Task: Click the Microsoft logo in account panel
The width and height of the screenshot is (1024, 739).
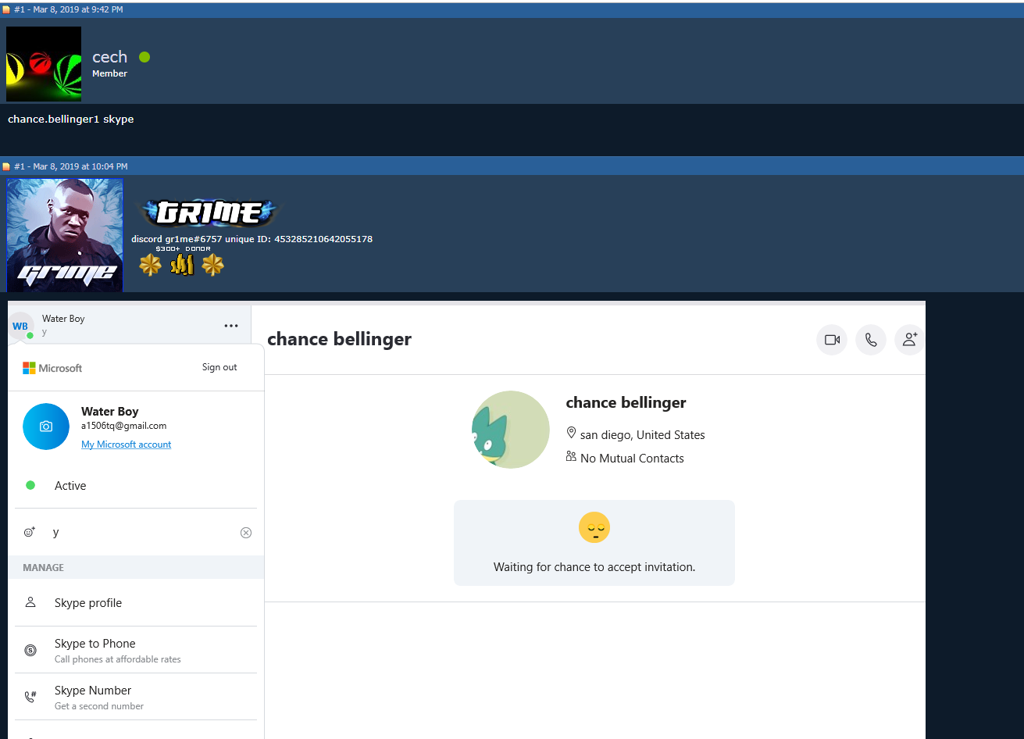Action: [x=52, y=368]
